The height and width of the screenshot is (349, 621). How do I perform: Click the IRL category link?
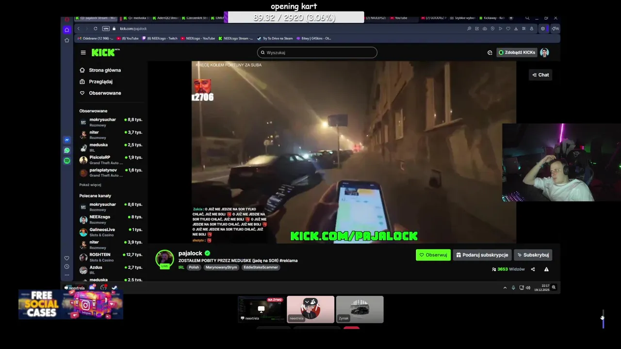point(181,267)
